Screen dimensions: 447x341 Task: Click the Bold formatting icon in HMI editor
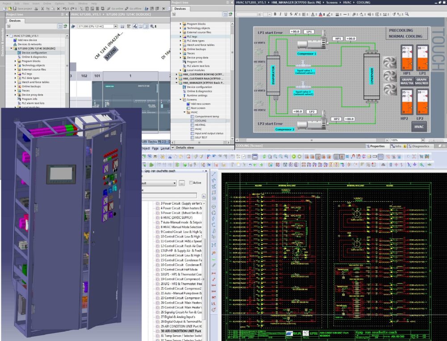click(275, 14)
